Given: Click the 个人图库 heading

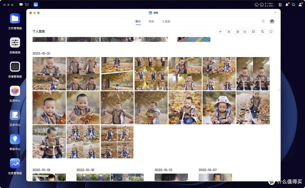Looking at the screenshot, I should tap(39, 32).
